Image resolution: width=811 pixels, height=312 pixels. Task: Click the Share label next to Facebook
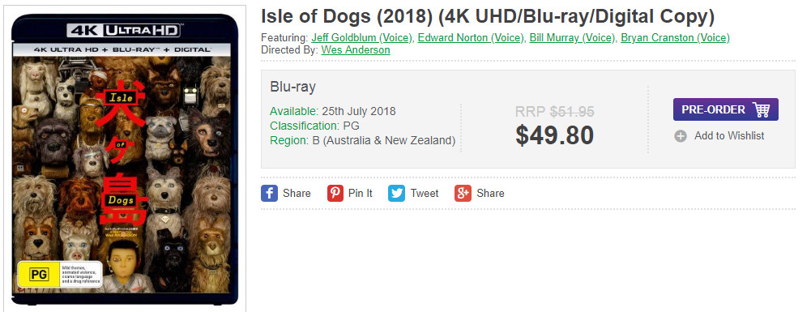(297, 194)
